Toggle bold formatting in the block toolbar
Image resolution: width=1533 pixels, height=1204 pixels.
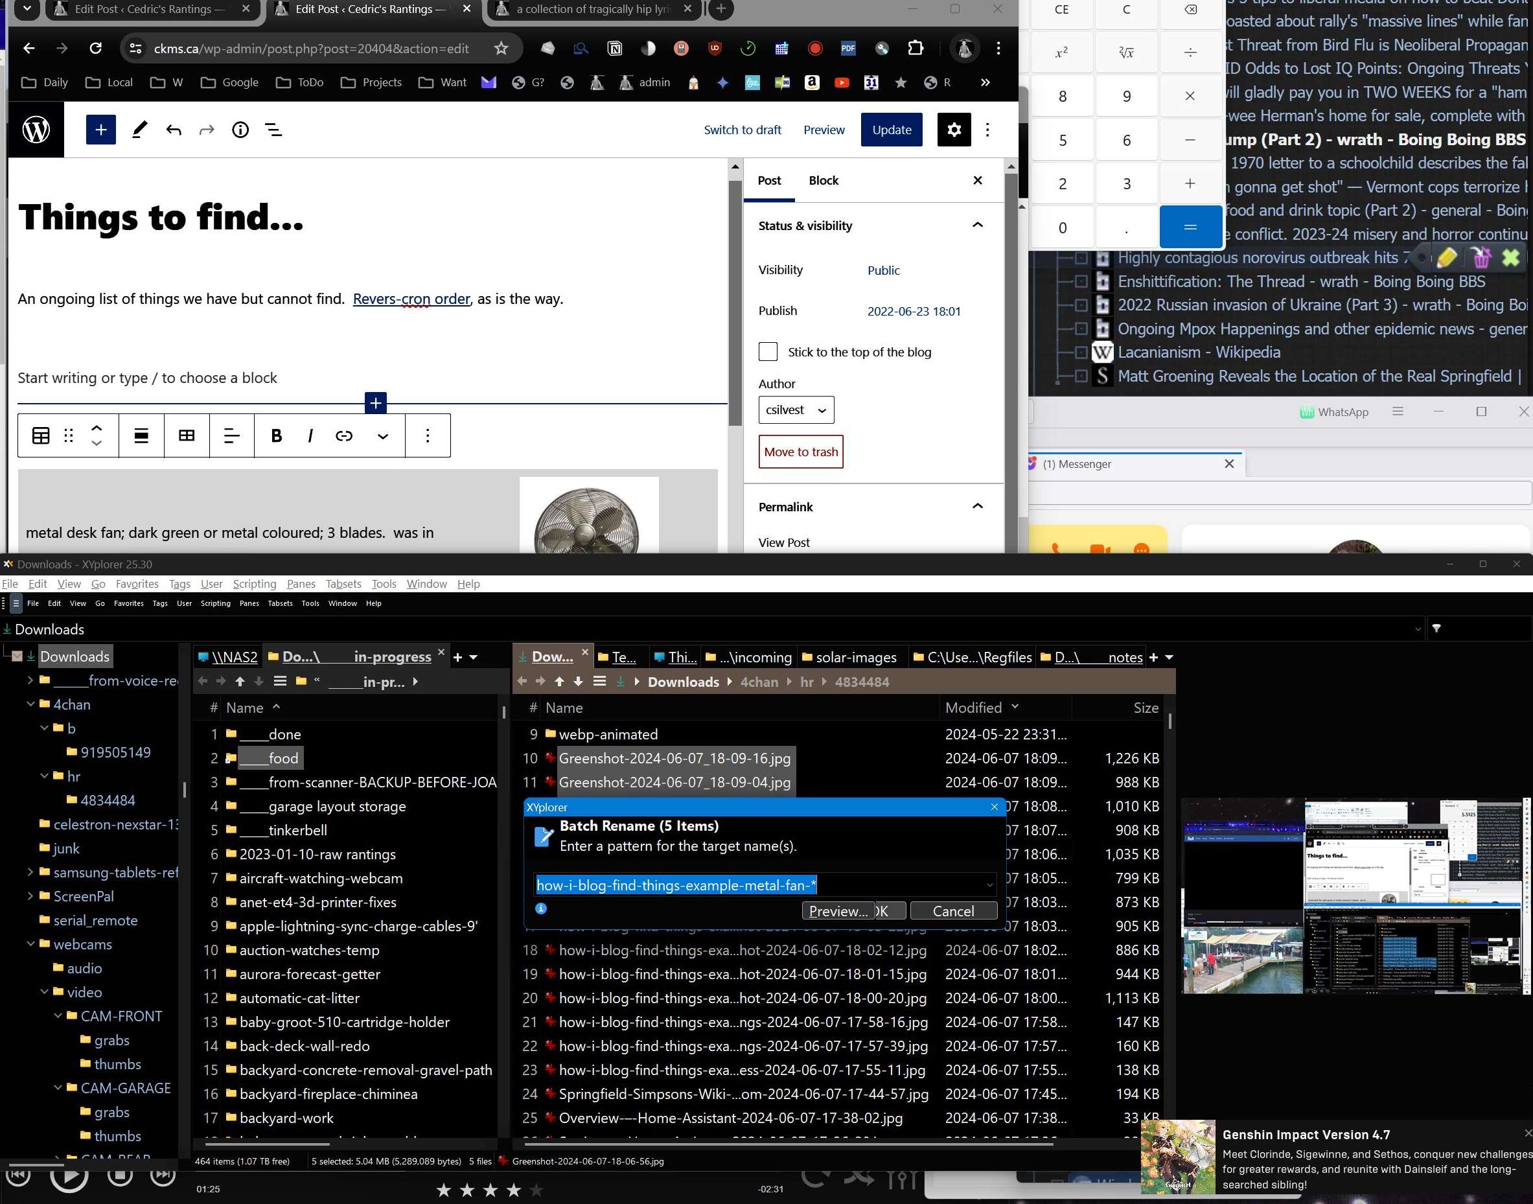point(276,435)
